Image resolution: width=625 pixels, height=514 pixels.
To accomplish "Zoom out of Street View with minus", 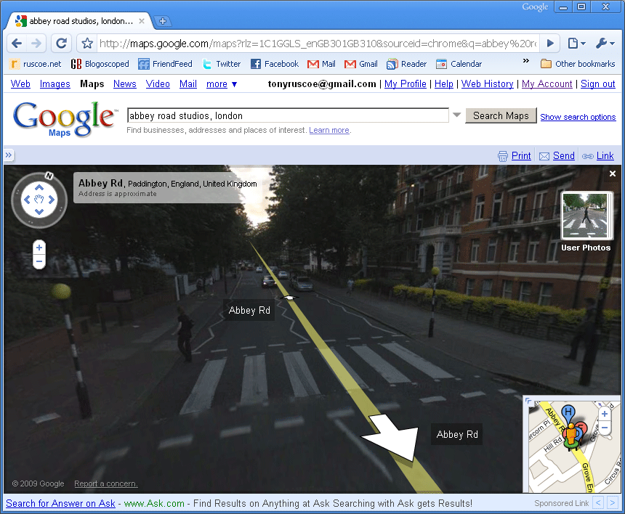I will point(39,261).
